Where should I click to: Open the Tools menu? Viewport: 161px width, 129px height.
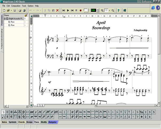point(24,6)
